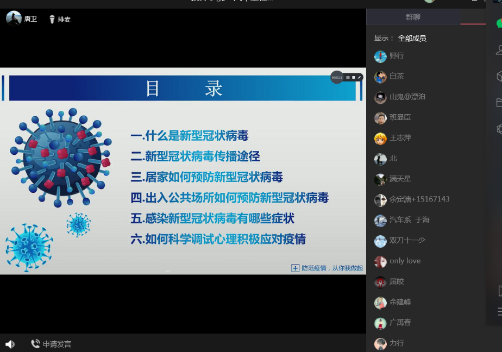Pause the screen recording
Image resolution: width=502 pixels, height=352 pixels.
(348, 78)
